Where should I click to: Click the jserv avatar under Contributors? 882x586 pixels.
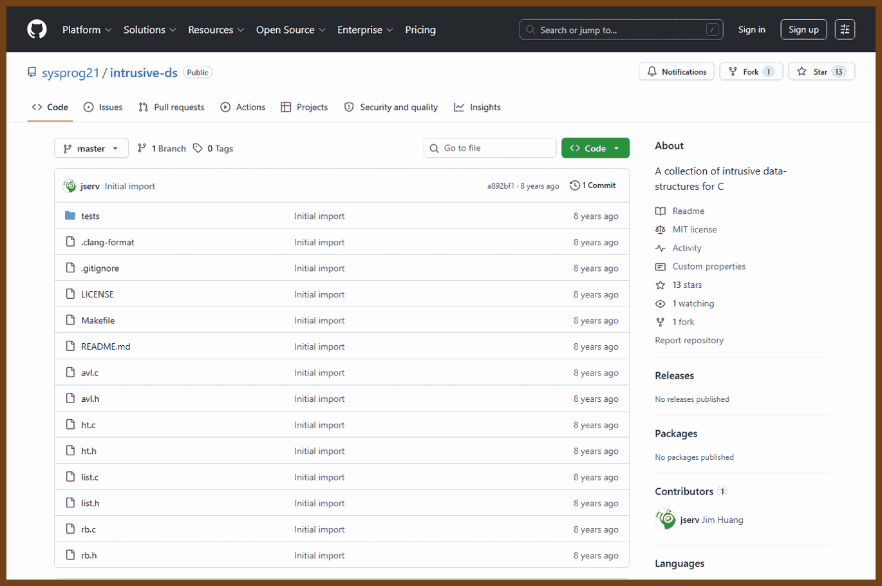pyautogui.click(x=666, y=520)
